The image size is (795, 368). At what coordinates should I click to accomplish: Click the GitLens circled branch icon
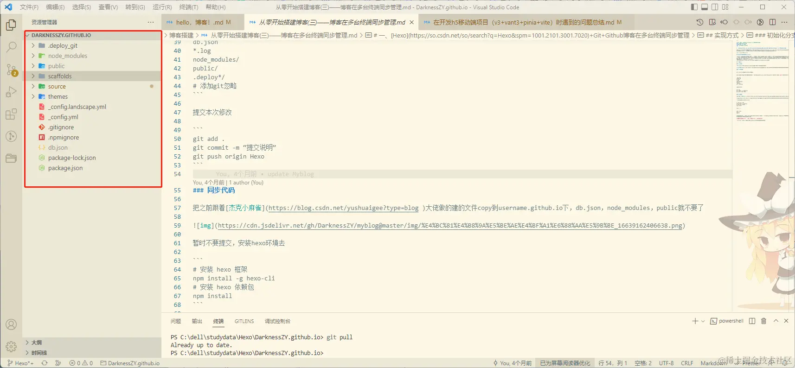[760, 22]
